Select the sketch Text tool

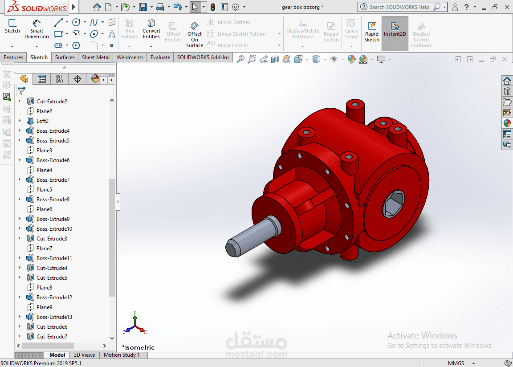(x=112, y=34)
